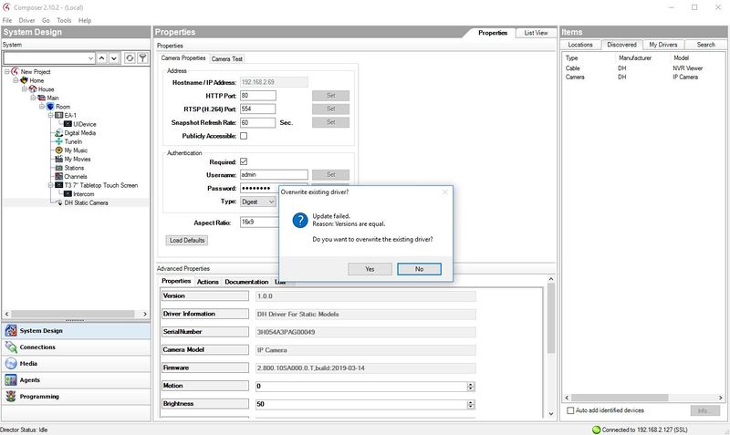
Task: Select Digital Media tree item
Action: [79, 133]
